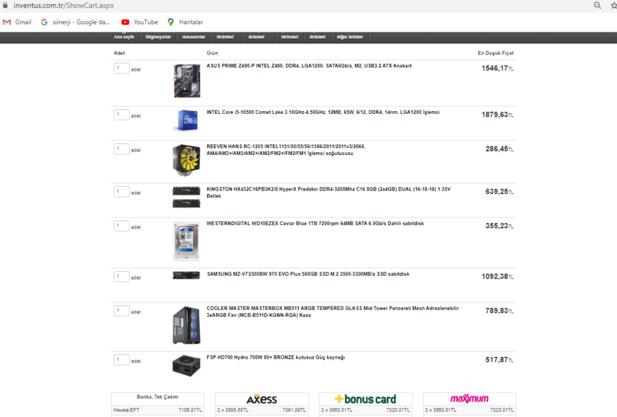Click the Western Digital hard disk thumbnail
Image resolution: width=617 pixels, height=417 pixels.
pos(186,241)
